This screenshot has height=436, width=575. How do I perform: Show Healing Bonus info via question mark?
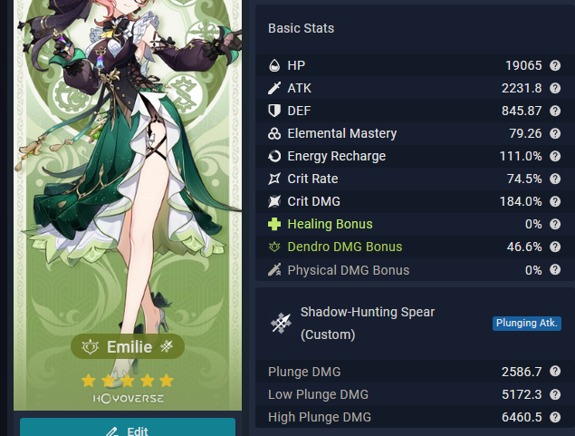click(555, 224)
